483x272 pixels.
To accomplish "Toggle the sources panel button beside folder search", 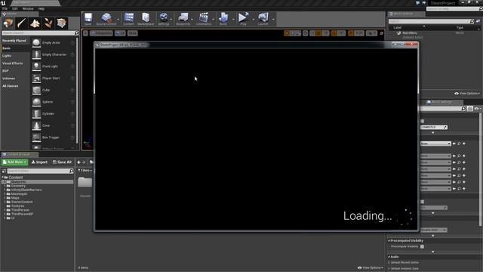I will [3, 172].
